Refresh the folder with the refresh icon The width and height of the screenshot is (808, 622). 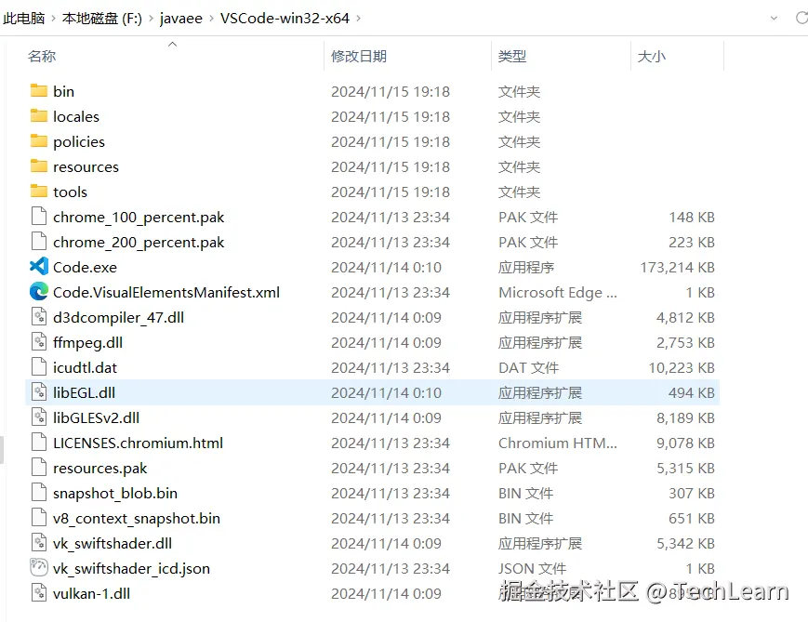pyautogui.click(x=801, y=18)
